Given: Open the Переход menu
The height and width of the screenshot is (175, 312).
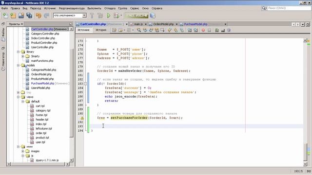Looking at the screenshot, I should (36, 8).
